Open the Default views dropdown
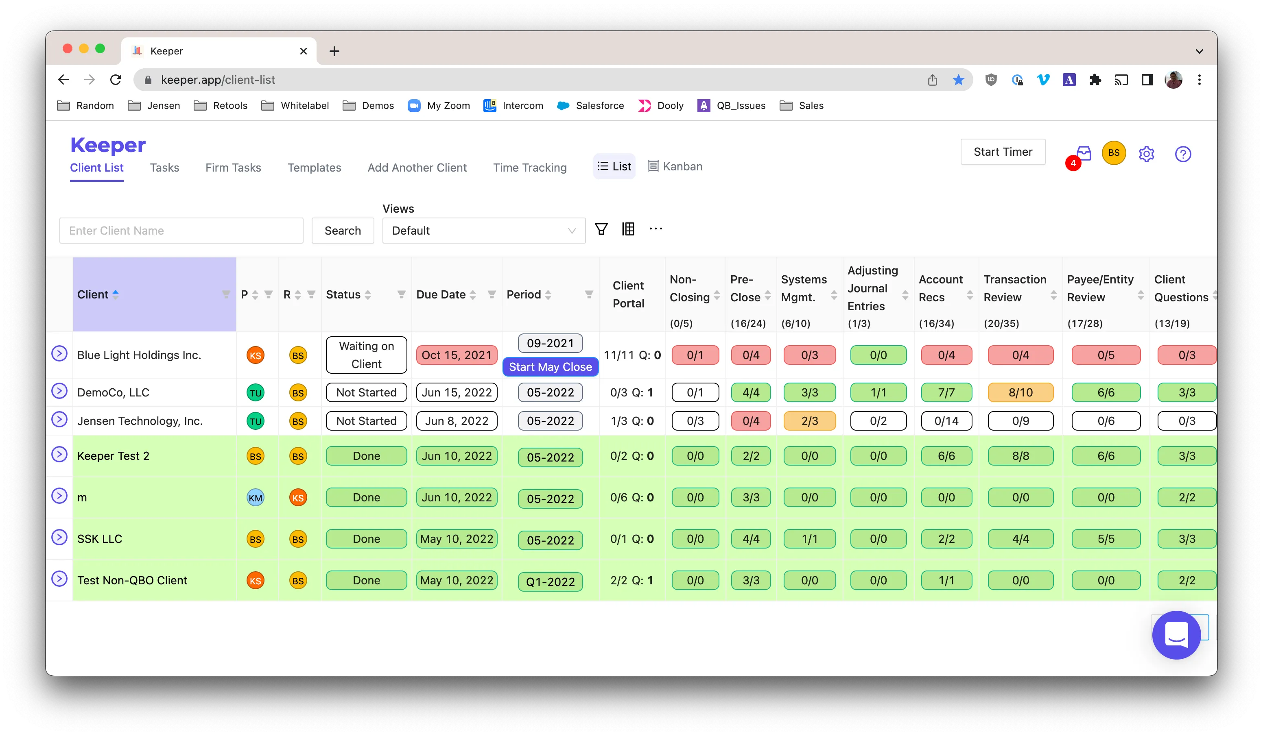The image size is (1263, 736). coord(484,231)
